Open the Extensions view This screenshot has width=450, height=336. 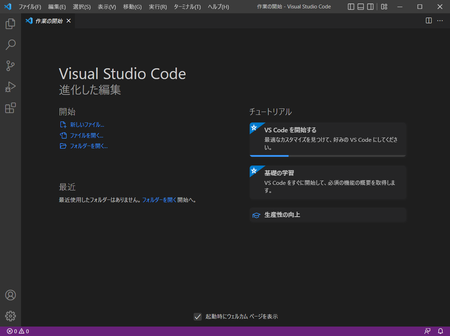[10, 108]
